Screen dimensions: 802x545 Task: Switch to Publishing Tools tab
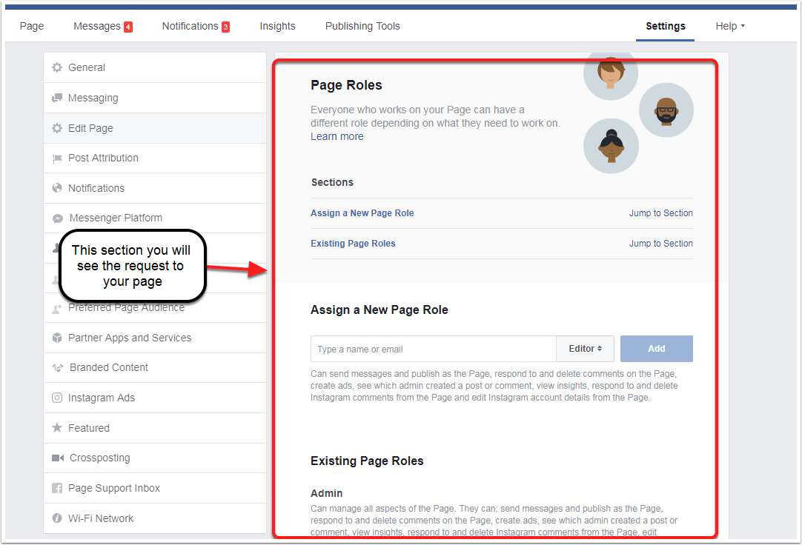pos(362,26)
